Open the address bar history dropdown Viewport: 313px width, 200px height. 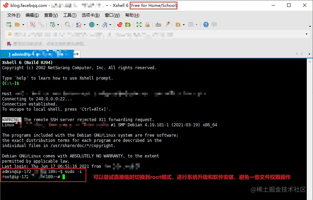click(306, 34)
